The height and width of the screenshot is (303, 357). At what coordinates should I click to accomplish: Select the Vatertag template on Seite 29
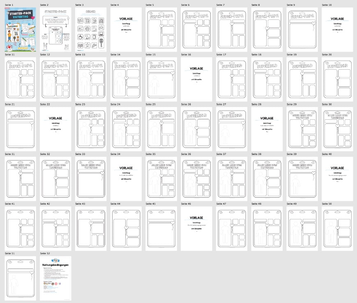302,129
